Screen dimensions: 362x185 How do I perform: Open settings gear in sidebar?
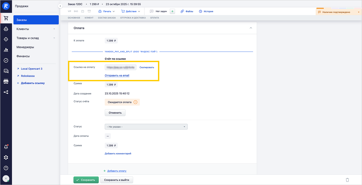(6, 158)
